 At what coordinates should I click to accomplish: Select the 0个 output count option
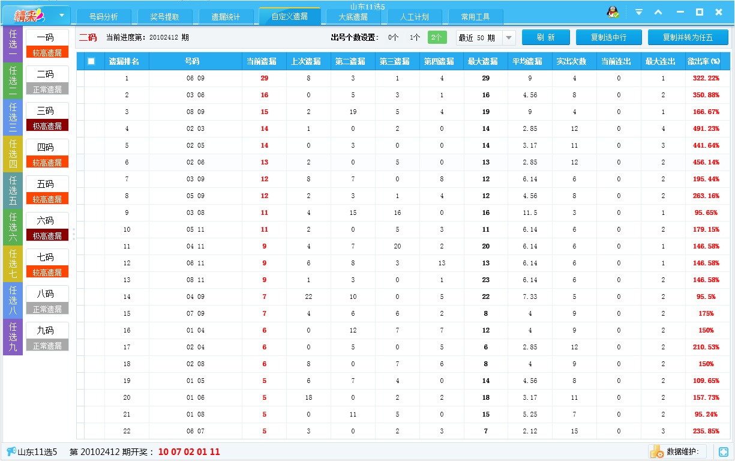coord(393,37)
